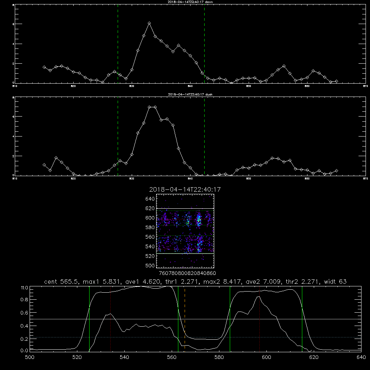
Task: Click the '2018-04-14T22:40:17 dusk' plot title
Action: 190,94
